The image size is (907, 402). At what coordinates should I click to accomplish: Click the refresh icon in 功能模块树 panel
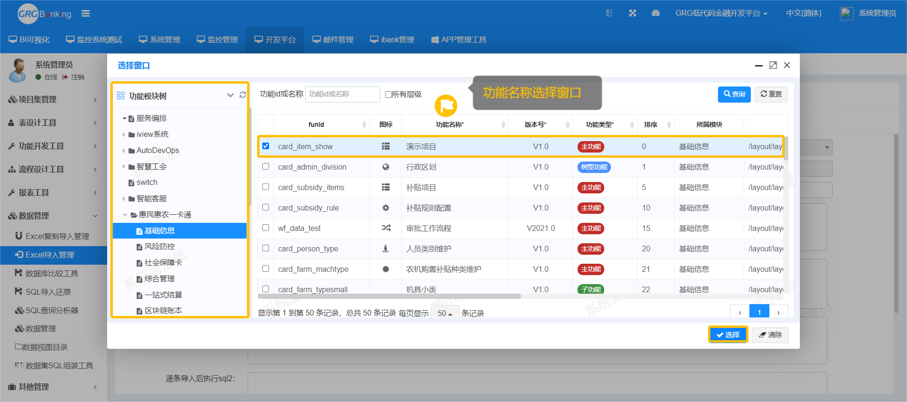coord(243,95)
